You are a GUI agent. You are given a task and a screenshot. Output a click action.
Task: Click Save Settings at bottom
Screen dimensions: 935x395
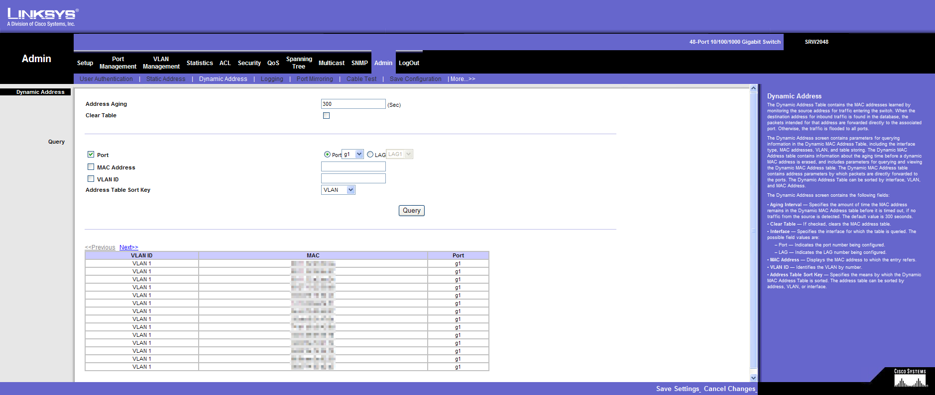678,389
